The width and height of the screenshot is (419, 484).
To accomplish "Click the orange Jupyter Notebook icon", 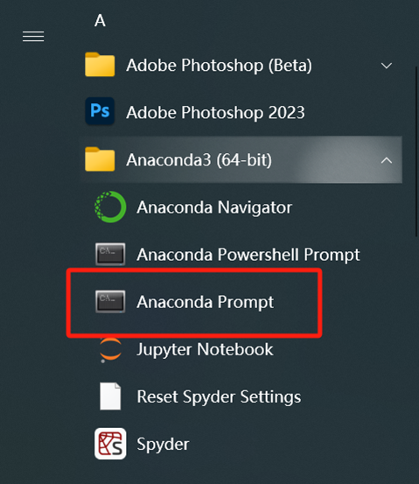I will pos(110,350).
